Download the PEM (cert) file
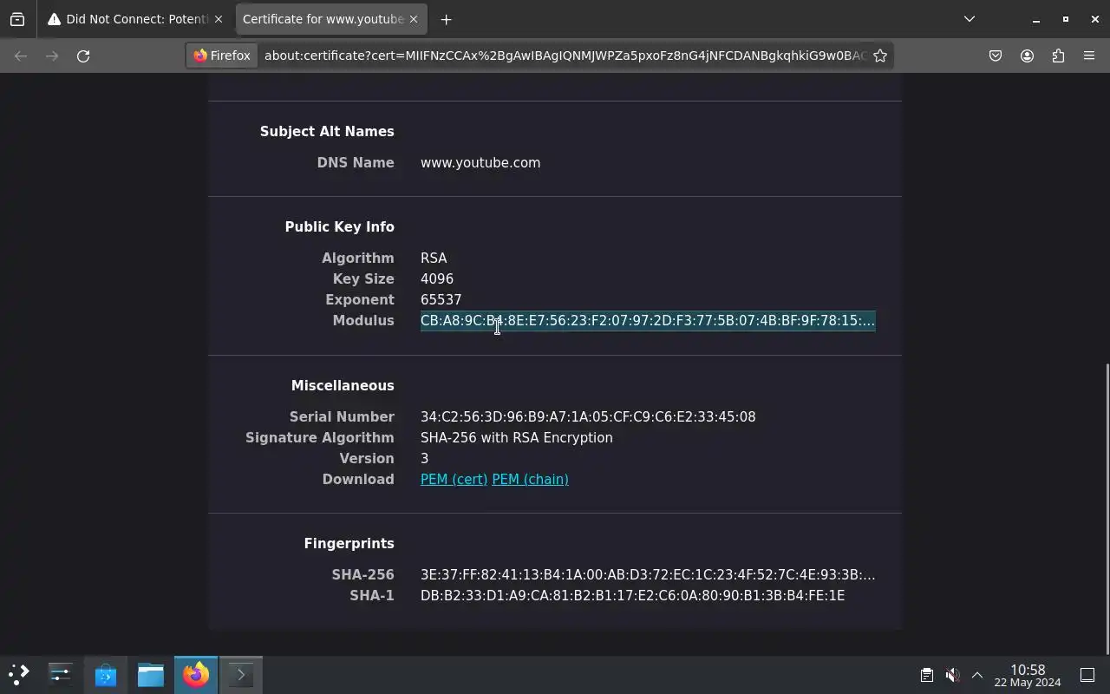 pyautogui.click(x=454, y=479)
